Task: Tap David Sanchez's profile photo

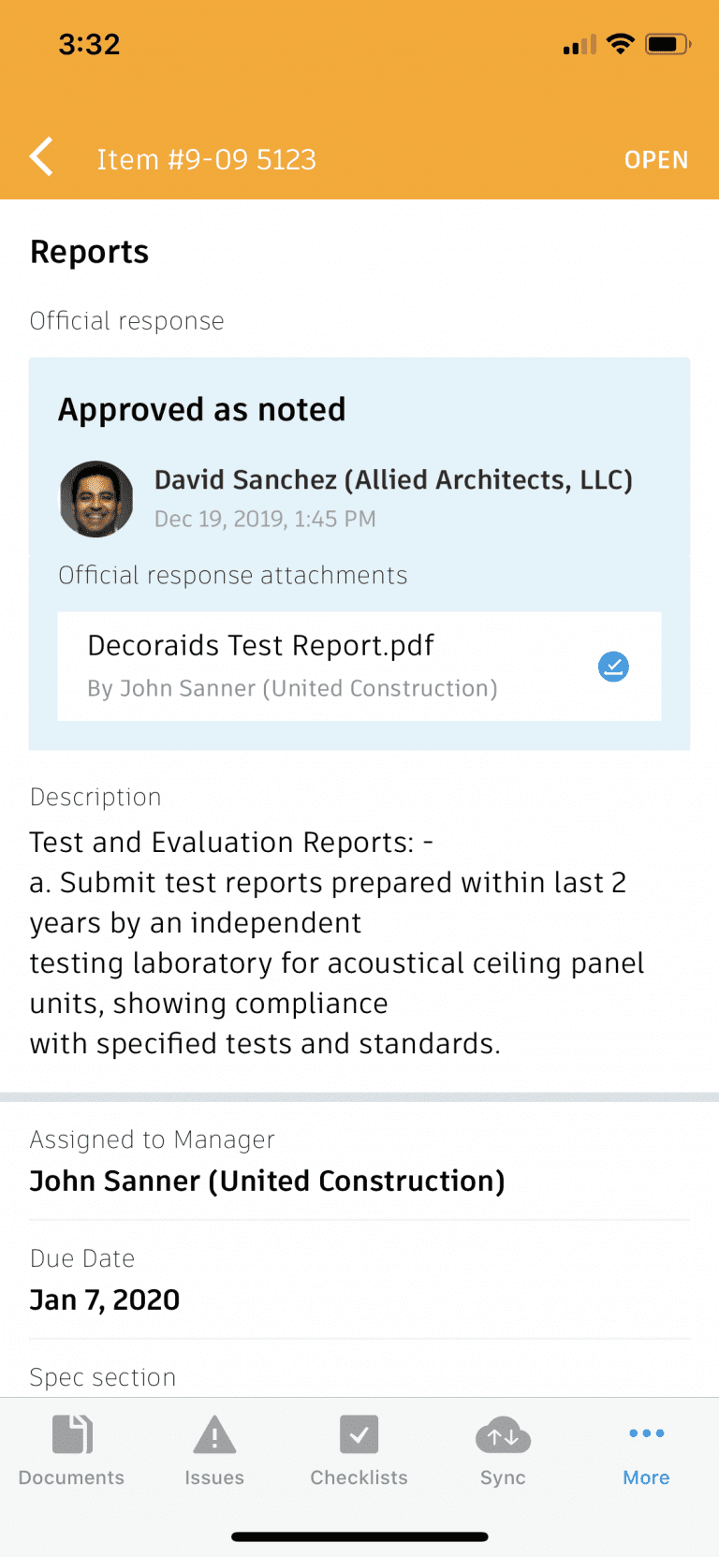Action: pos(96,499)
